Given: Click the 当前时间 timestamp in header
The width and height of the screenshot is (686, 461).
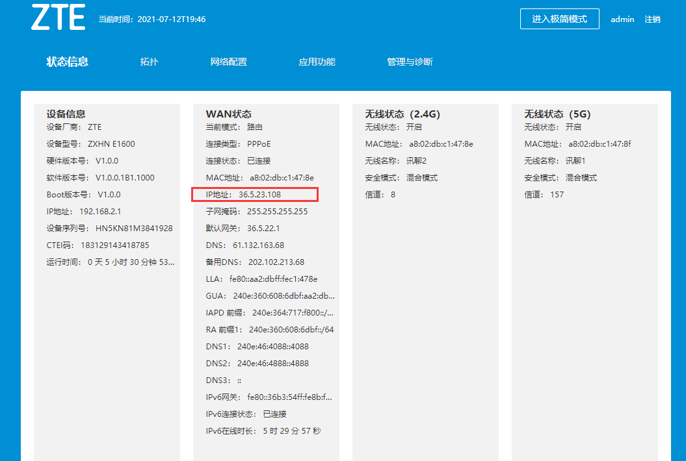Looking at the screenshot, I should tap(152, 19).
